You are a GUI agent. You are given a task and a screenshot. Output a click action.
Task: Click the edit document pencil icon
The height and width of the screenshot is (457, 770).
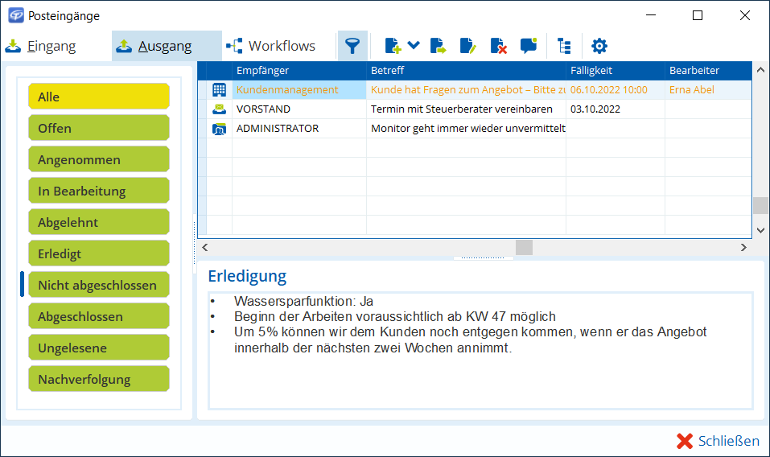(468, 46)
